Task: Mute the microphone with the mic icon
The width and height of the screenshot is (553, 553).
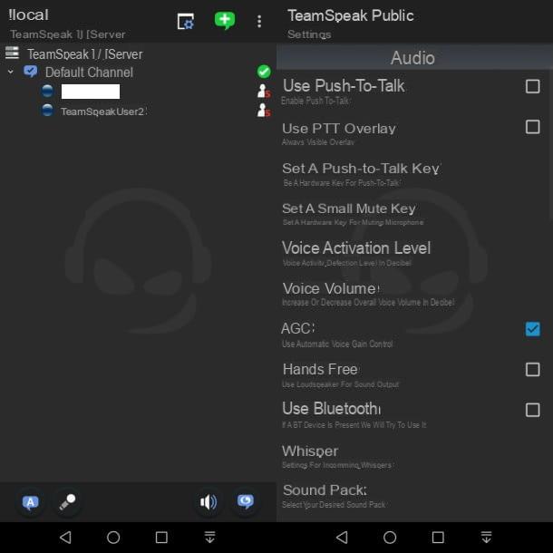Action: coord(67,502)
